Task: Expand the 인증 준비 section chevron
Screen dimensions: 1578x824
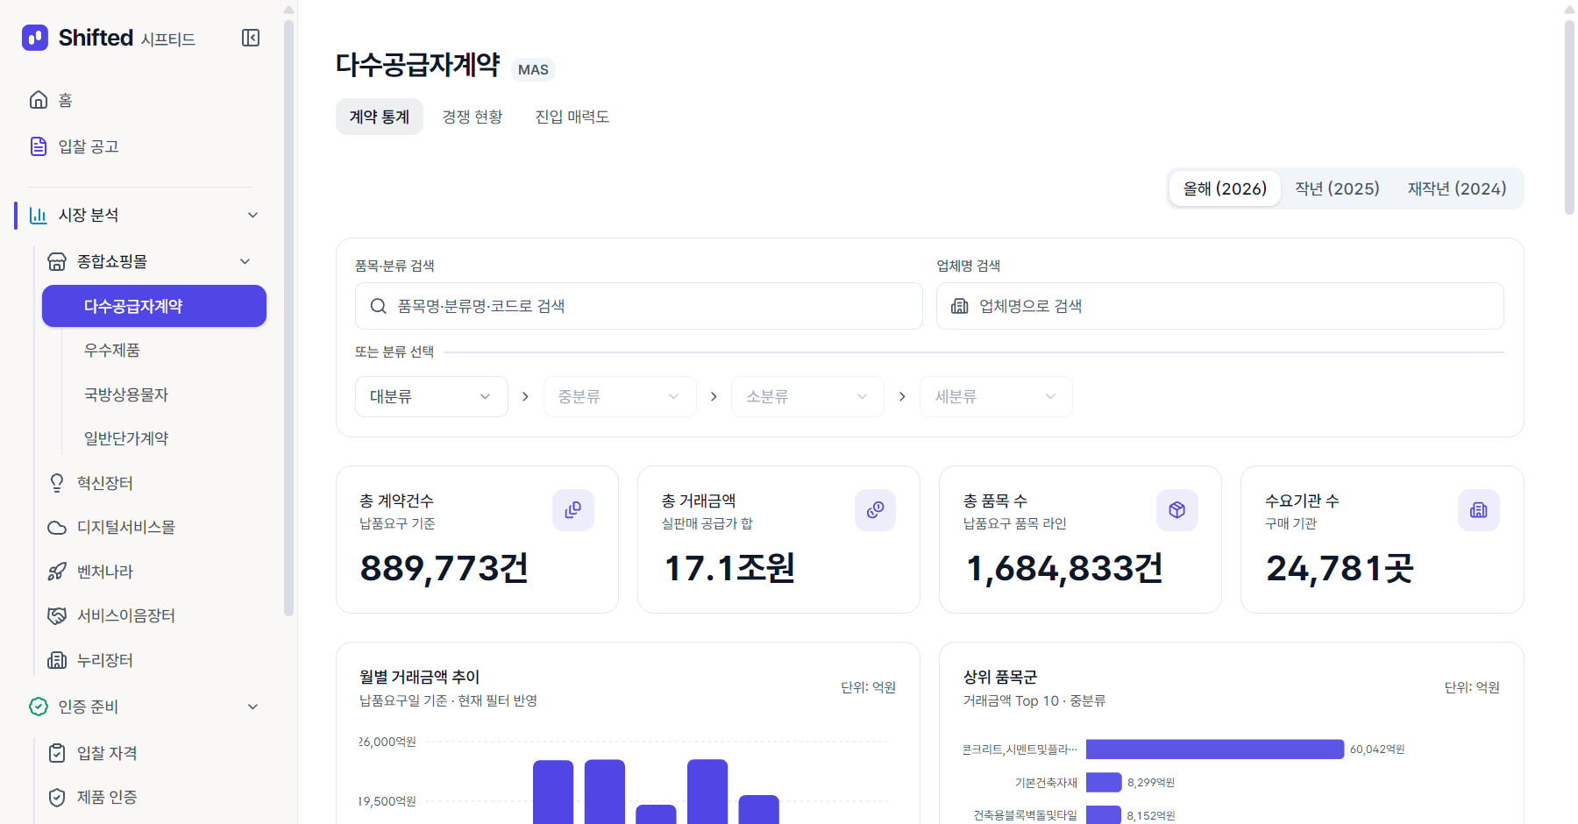Action: (x=252, y=707)
